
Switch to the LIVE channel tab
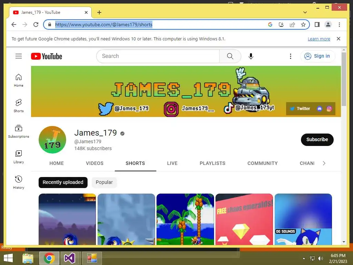point(172,163)
